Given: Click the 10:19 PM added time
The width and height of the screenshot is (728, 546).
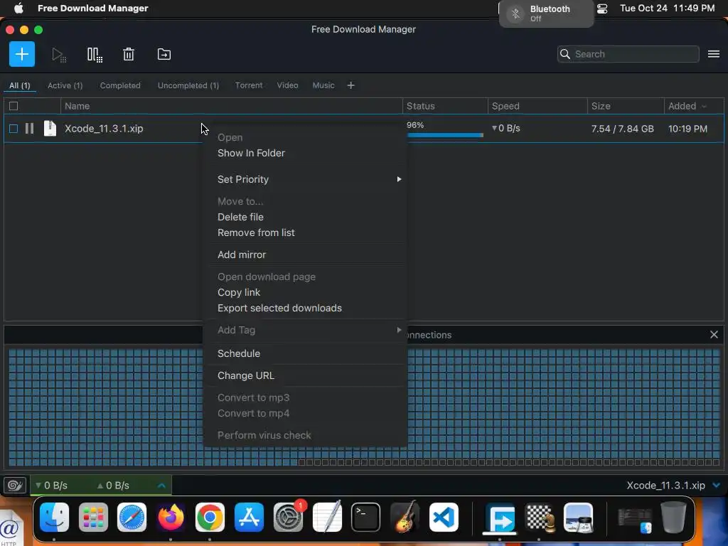Looking at the screenshot, I should (687, 129).
